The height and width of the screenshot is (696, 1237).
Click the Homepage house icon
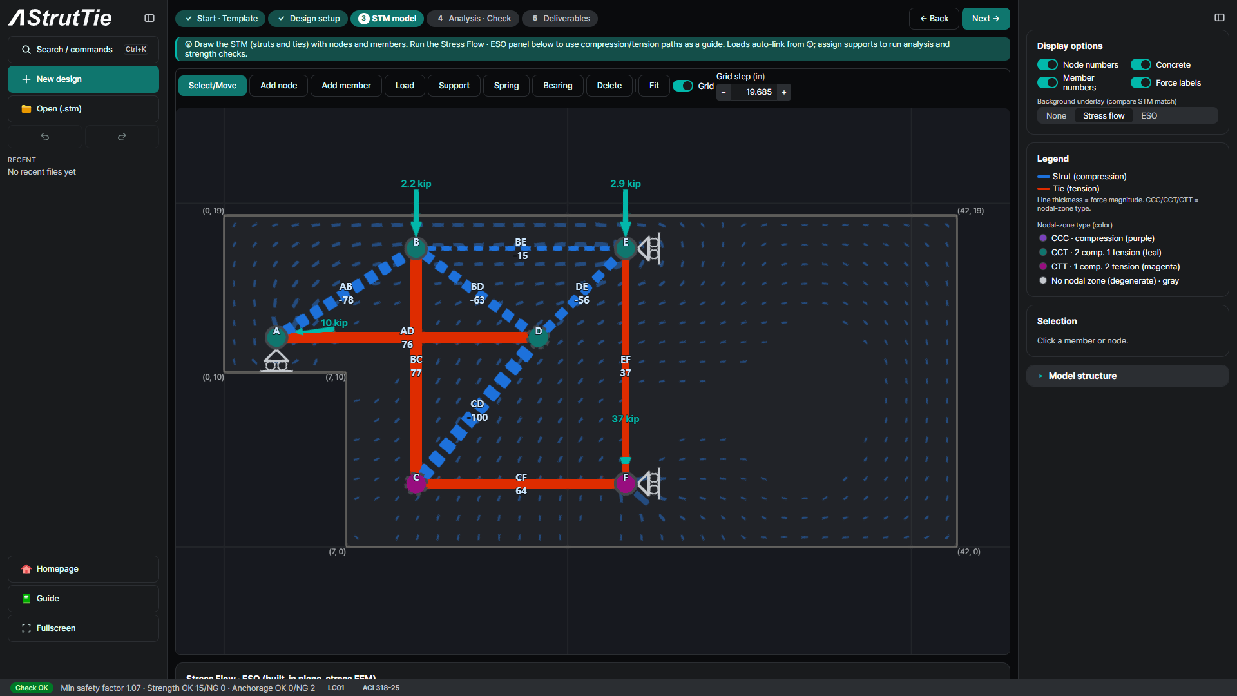point(26,569)
